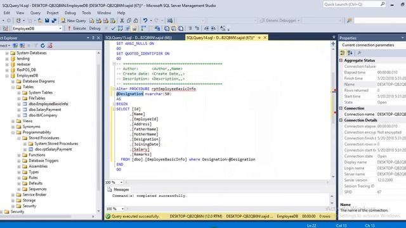Screen dimensions: 406x228
Task: Open the Project menu
Action: [x=53, y=13]
